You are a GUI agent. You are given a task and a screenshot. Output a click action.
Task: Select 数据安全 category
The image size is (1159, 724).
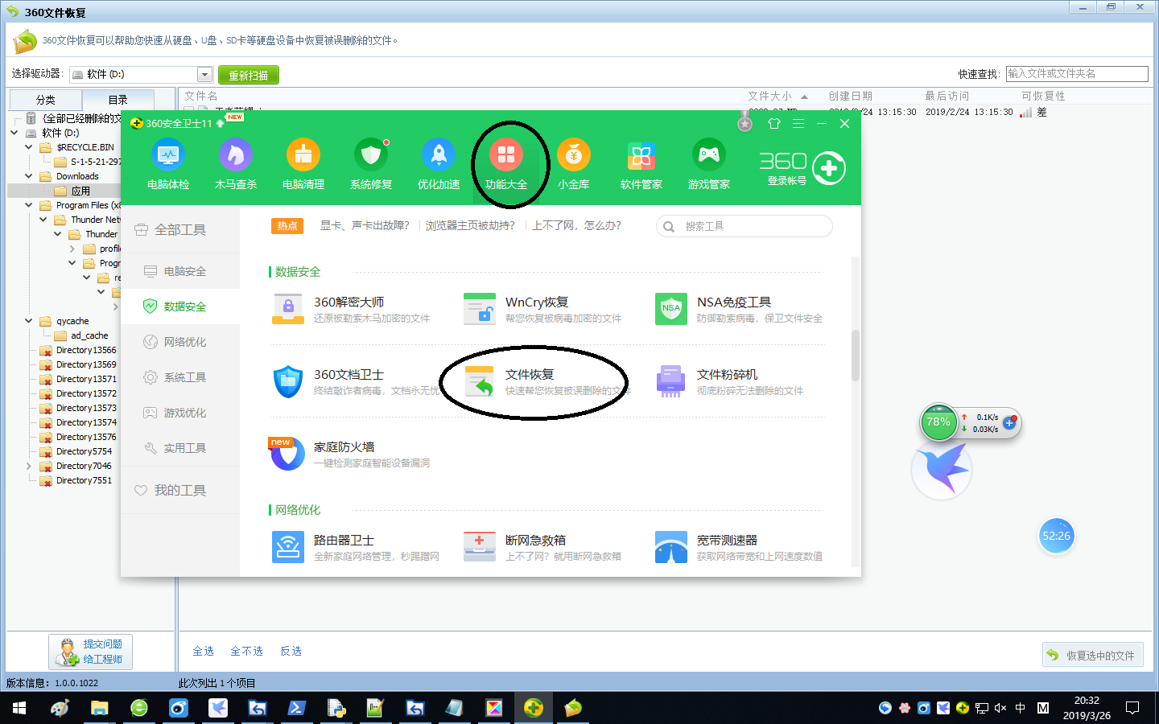[180, 306]
